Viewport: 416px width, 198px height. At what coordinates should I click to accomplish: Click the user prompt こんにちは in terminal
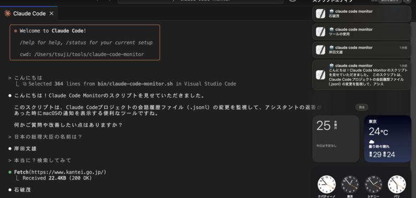(28, 78)
